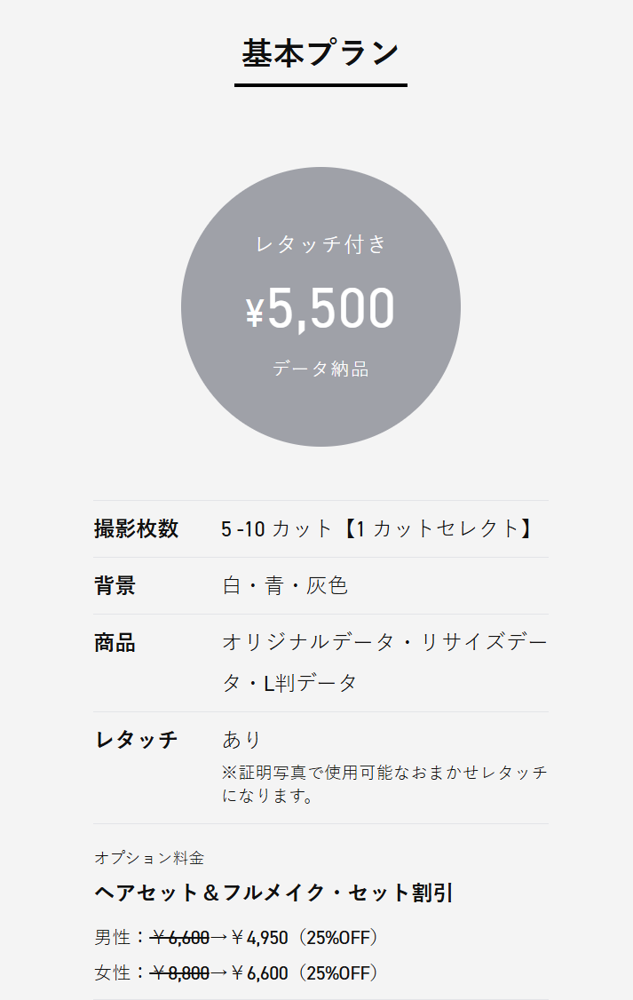The width and height of the screenshot is (633, 1000).
Task: Click the L判データ text
Action: click(x=311, y=683)
